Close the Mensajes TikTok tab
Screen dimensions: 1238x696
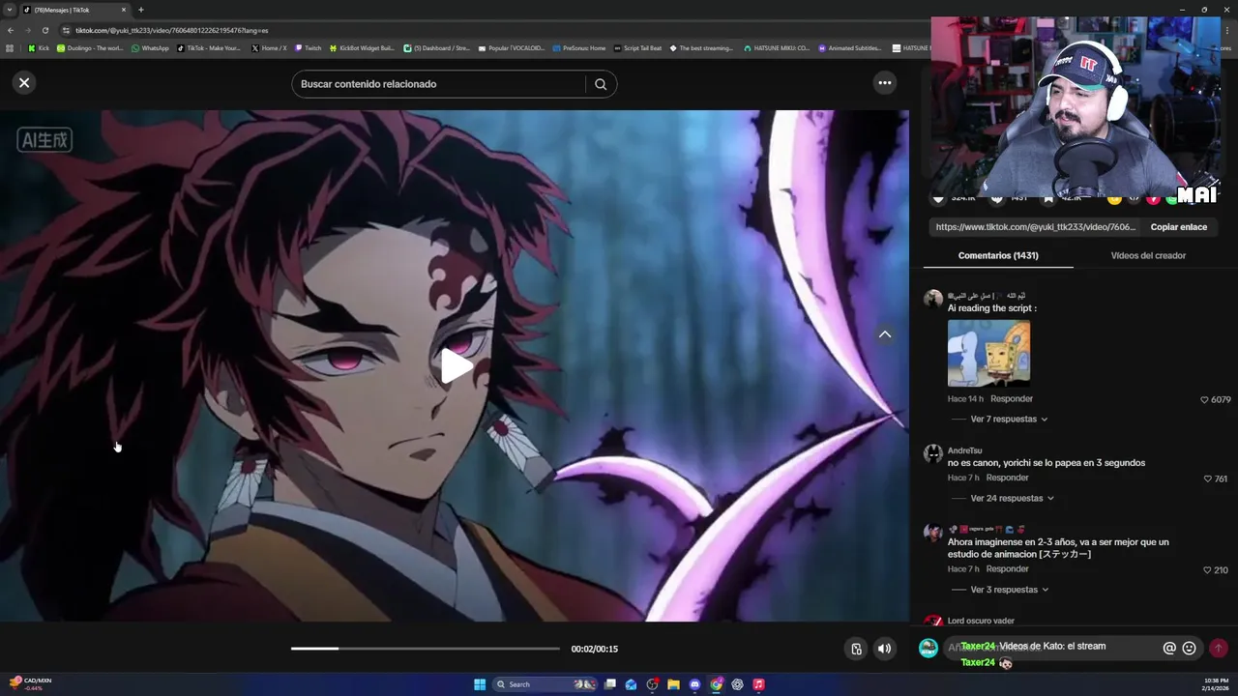(x=124, y=10)
